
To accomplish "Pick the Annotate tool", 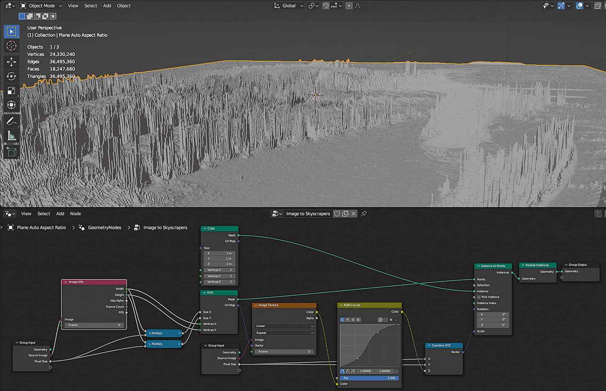I will click(12, 121).
